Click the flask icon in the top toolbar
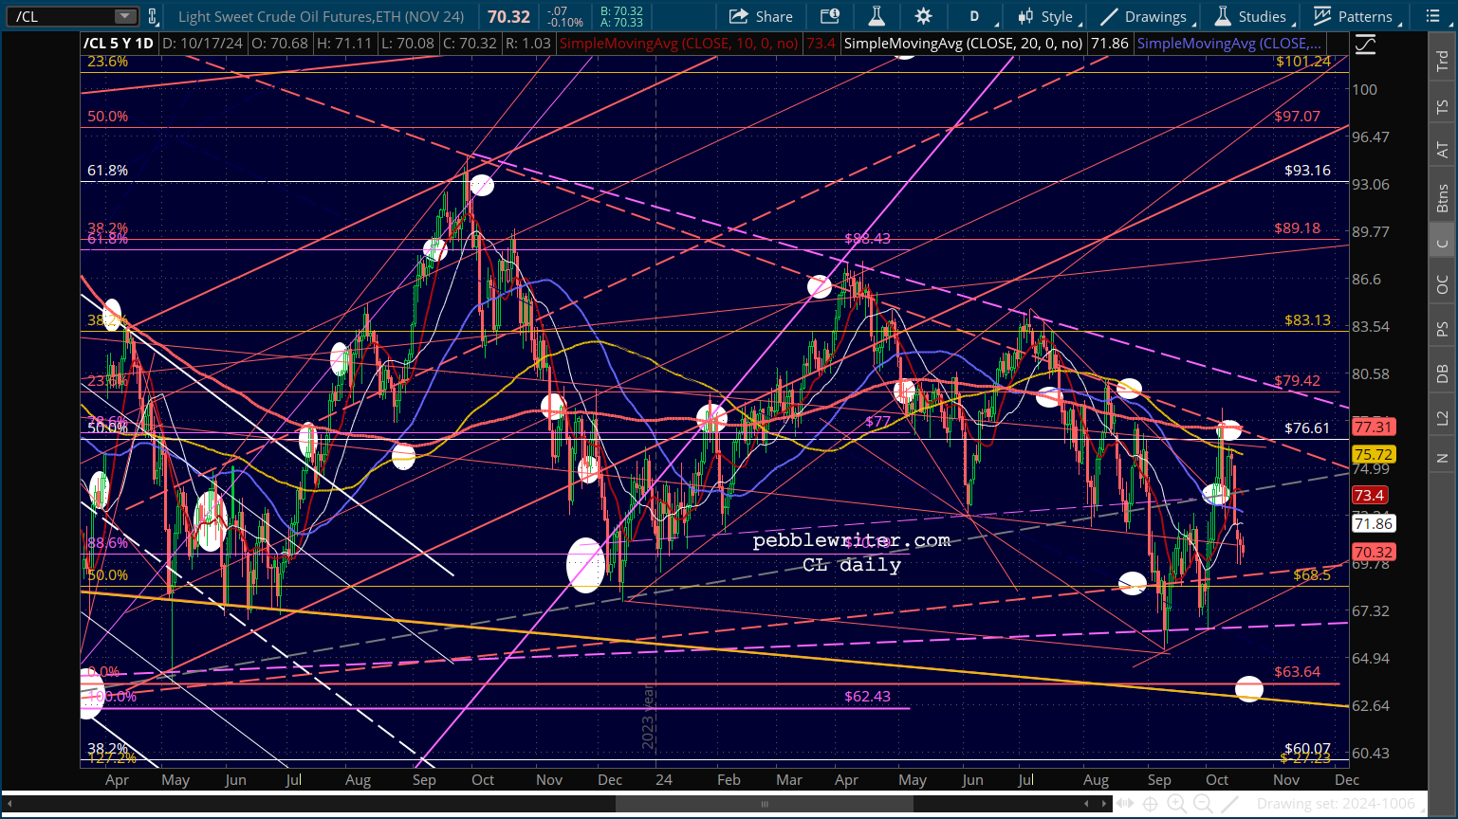Viewport: 1458px width, 819px height. tap(876, 16)
